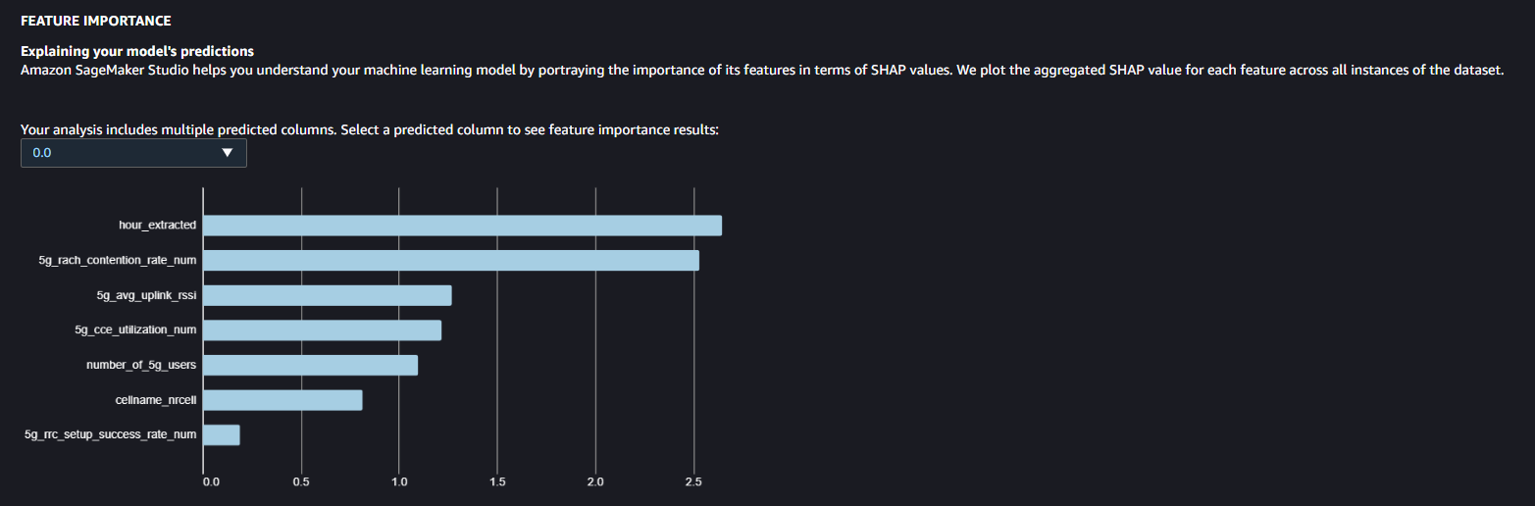
Task: Click the 2.5 tick on x-axis
Action: click(693, 482)
